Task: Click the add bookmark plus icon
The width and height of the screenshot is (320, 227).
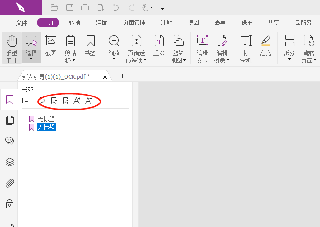Action: [x=54, y=101]
